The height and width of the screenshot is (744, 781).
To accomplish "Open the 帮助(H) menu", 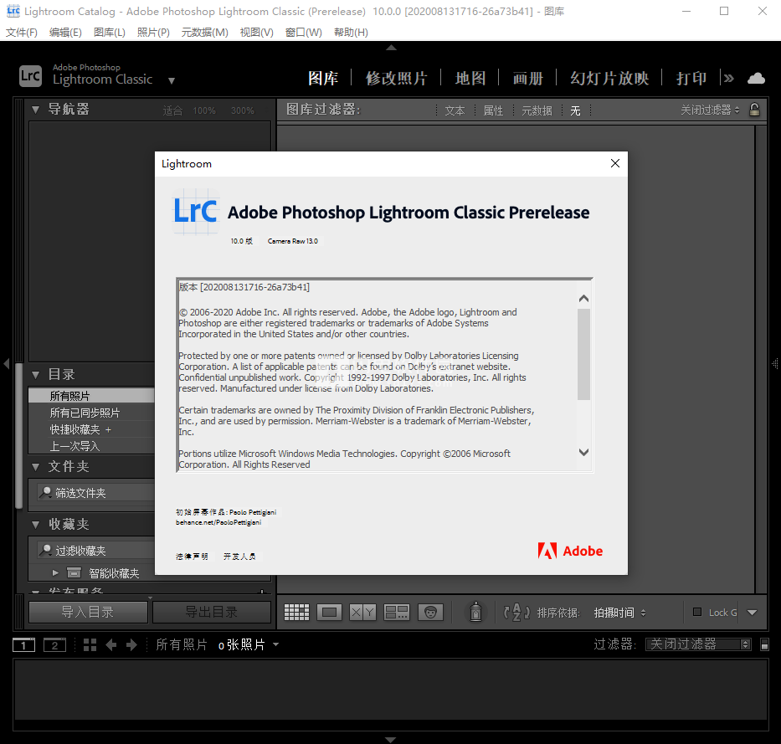I will pyautogui.click(x=351, y=33).
